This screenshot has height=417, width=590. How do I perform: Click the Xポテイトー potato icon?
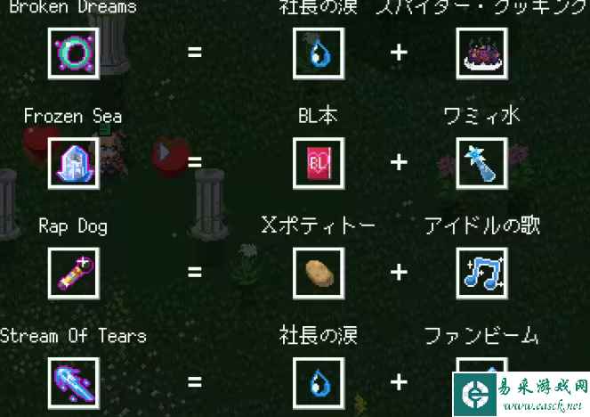pyautogui.click(x=319, y=274)
